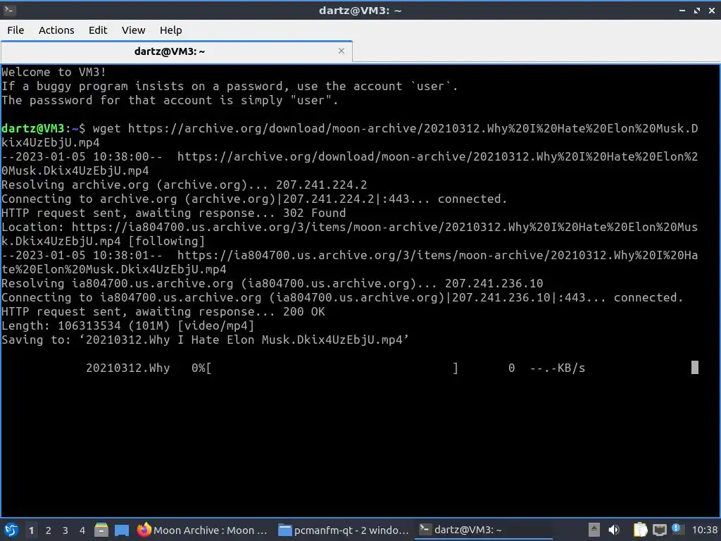Image resolution: width=721 pixels, height=541 pixels.
Task: Open the Edit menu
Action: click(x=97, y=30)
